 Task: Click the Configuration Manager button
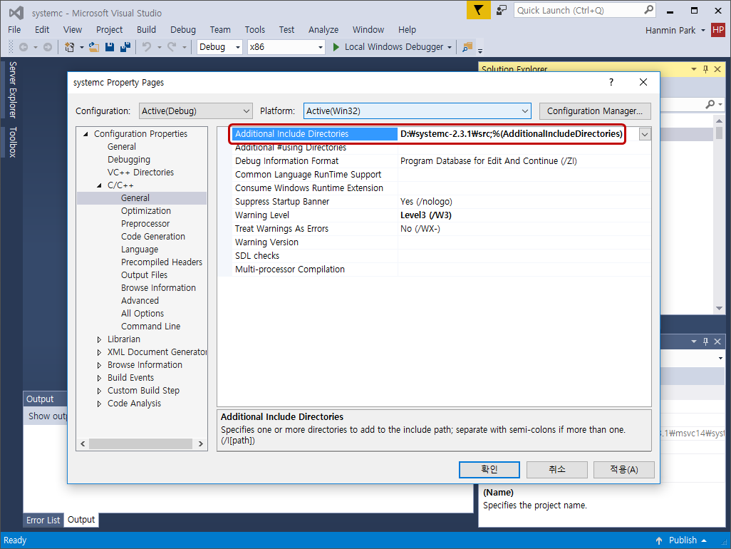(x=595, y=111)
